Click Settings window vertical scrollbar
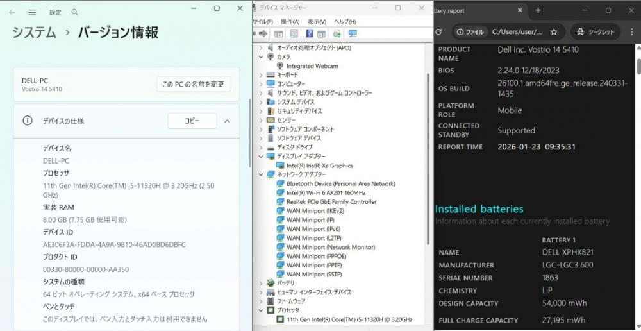 (250, 133)
